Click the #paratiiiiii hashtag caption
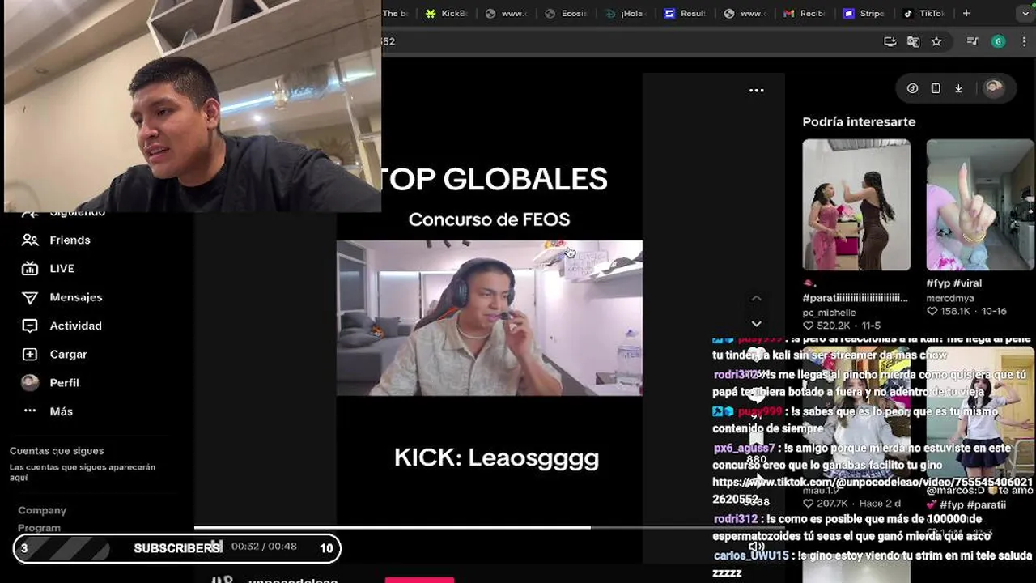 pyautogui.click(x=855, y=297)
